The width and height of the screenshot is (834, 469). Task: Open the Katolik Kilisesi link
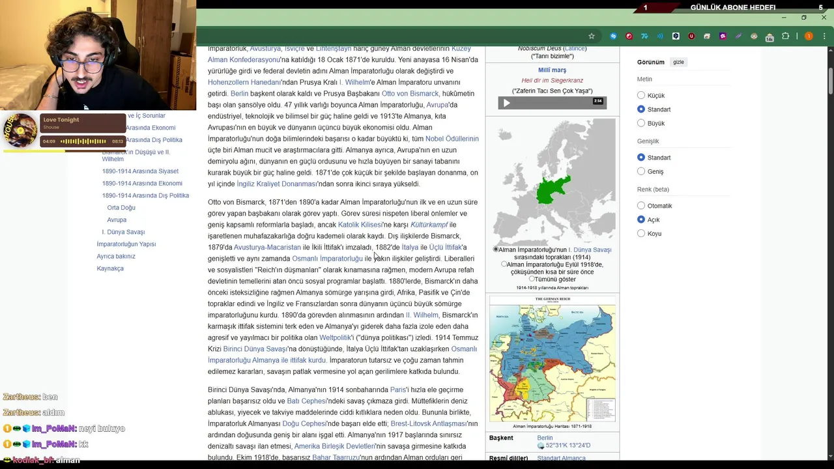click(360, 225)
